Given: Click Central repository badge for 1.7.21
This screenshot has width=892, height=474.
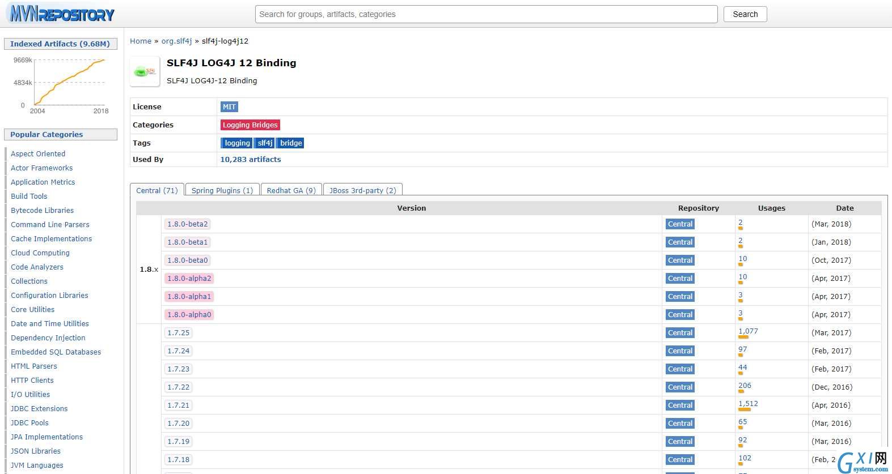Looking at the screenshot, I should [x=680, y=405].
